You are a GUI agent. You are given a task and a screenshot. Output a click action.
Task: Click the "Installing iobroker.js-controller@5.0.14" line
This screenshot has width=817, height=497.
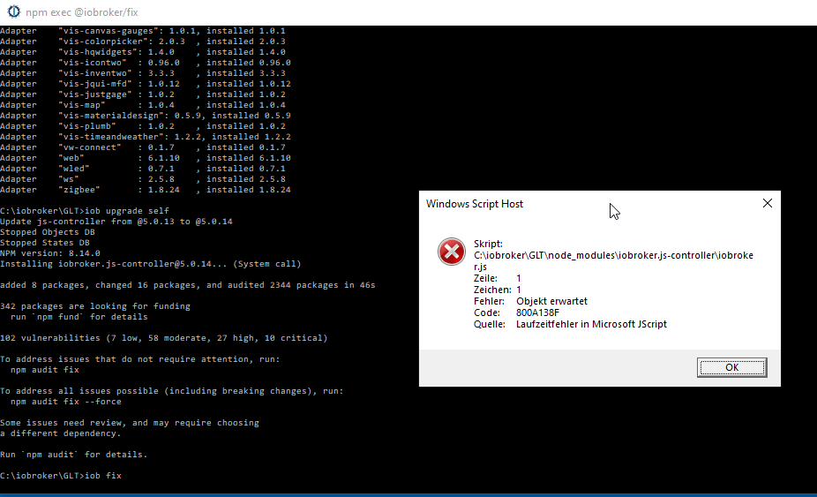coord(151,264)
